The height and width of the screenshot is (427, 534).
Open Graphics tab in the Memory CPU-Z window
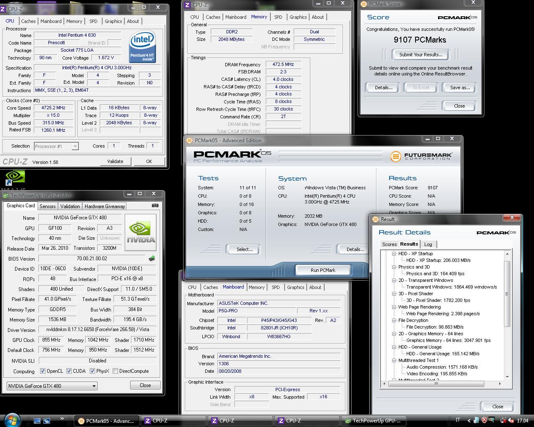(x=298, y=17)
